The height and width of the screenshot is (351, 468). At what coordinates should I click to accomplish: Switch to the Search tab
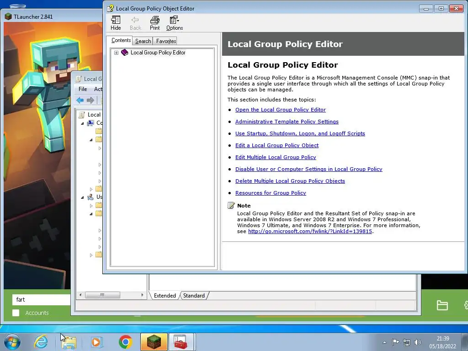click(143, 41)
